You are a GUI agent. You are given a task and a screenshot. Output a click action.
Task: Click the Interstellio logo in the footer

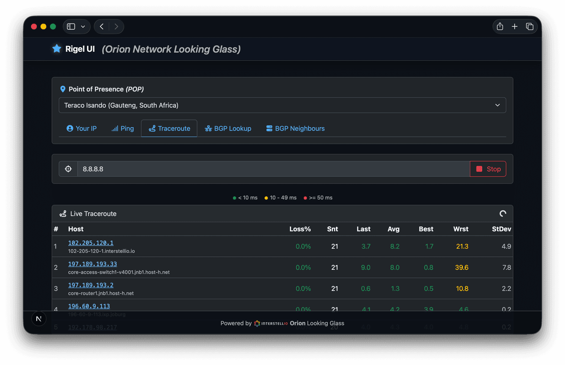coord(257,324)
